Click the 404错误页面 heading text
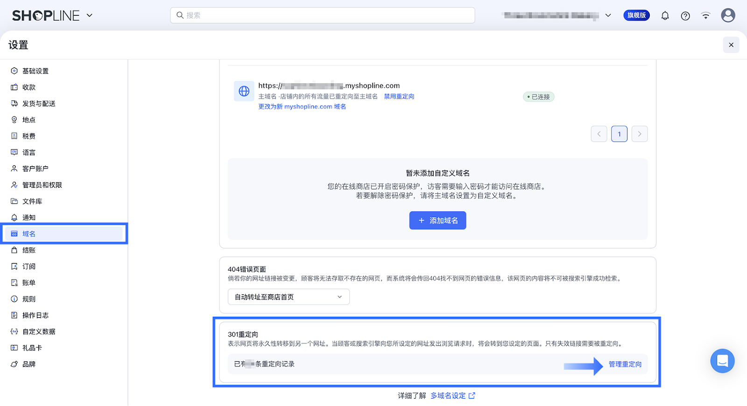This screenshot has height=406, width=747. tap(247, 270)
